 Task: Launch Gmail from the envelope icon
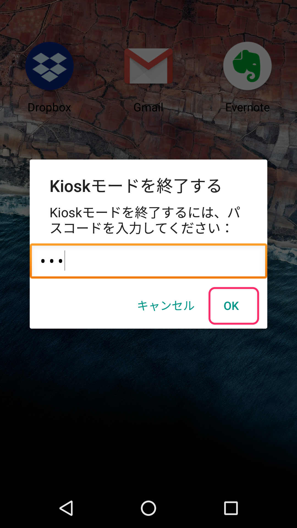click(148, 66)
